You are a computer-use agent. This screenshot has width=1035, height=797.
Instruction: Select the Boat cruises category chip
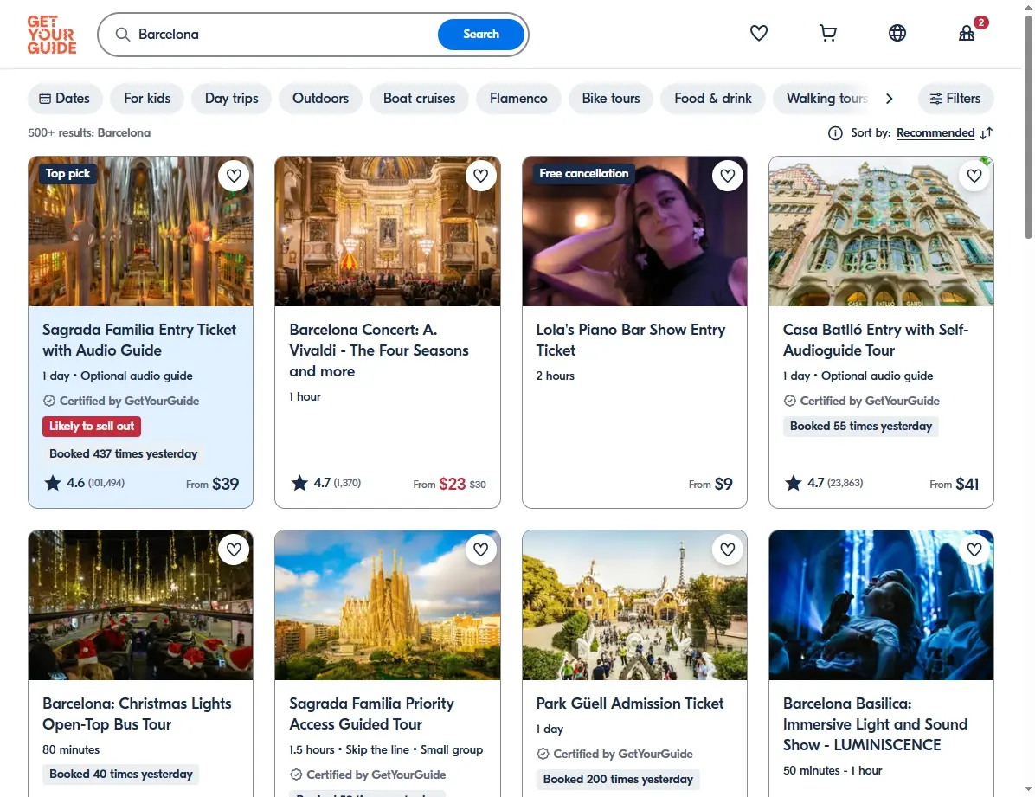tap(419, 99)
